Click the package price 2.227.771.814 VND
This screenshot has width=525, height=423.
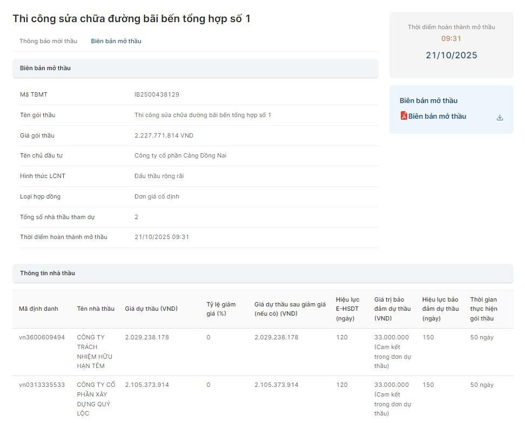164,135
